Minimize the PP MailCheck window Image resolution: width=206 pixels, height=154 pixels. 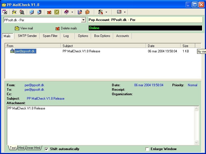[x=188, y=5]
